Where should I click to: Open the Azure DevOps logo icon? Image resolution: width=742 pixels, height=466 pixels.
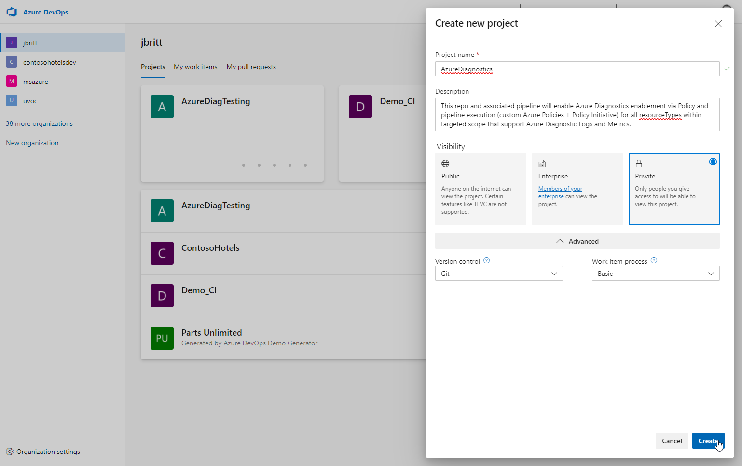12,12
